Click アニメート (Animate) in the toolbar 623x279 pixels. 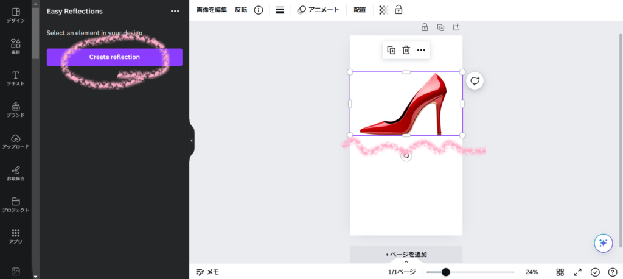pyautogui.click(x=318, y=10)
